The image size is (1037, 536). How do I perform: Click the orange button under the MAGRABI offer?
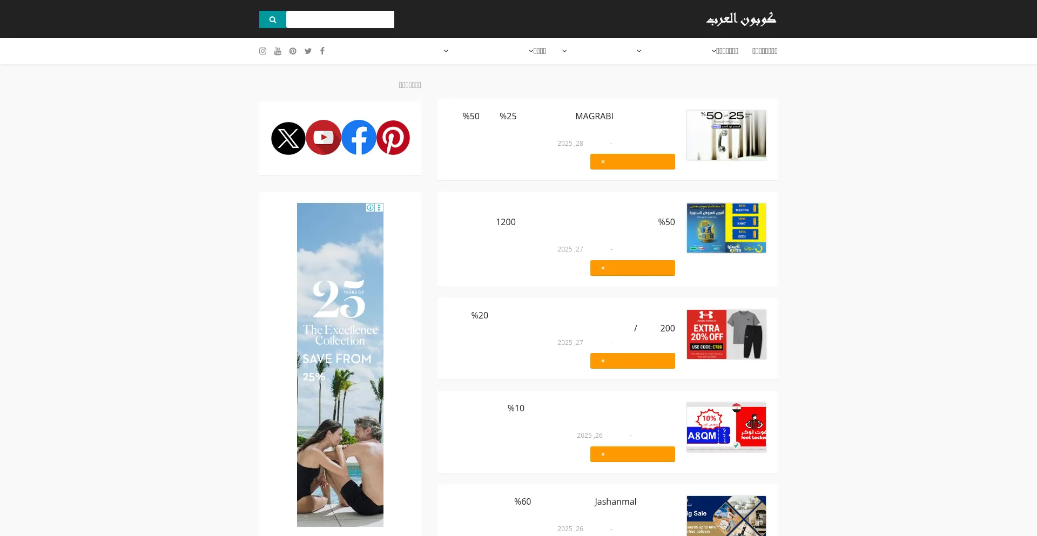(x=632, y=161)
